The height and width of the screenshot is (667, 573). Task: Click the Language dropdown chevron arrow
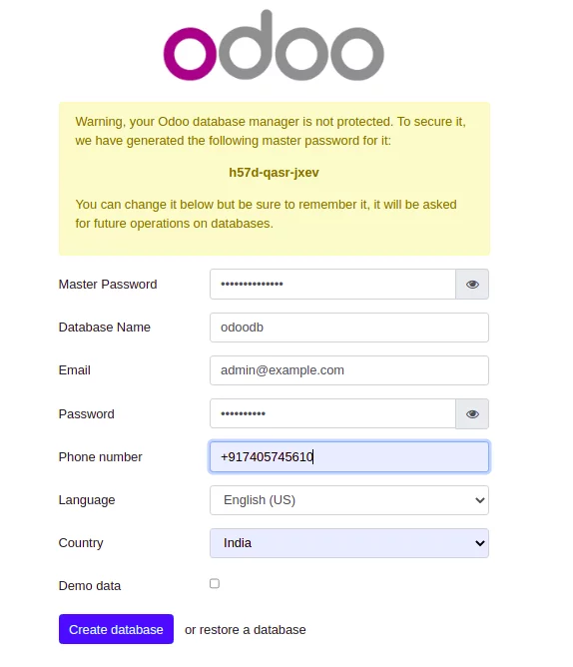(x=480, y=500)
